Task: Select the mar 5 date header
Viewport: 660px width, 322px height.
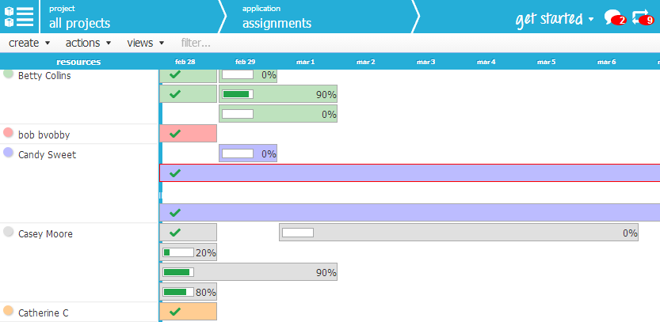Action: tap(547, 62)
